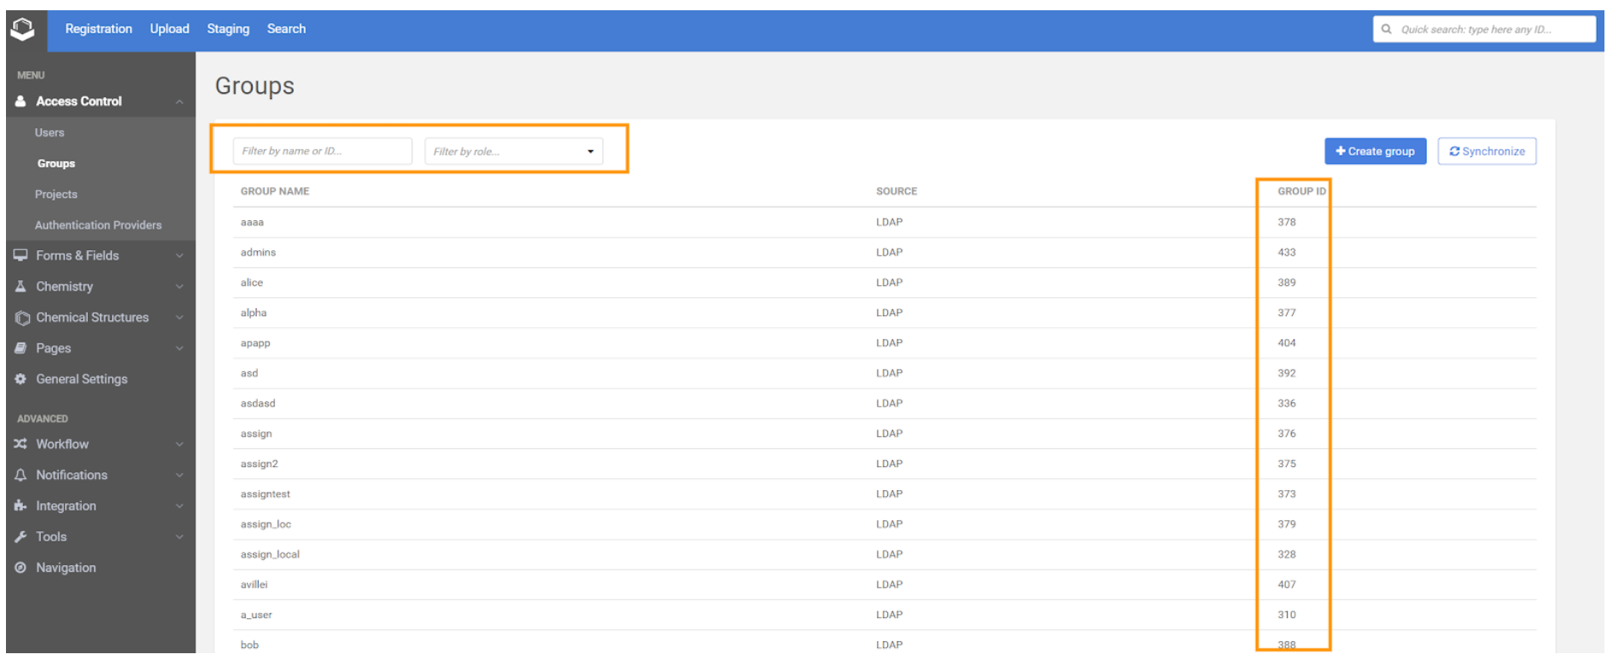Select Users under Access Control
Screen dimensions: 1613x666
(50, 132)
